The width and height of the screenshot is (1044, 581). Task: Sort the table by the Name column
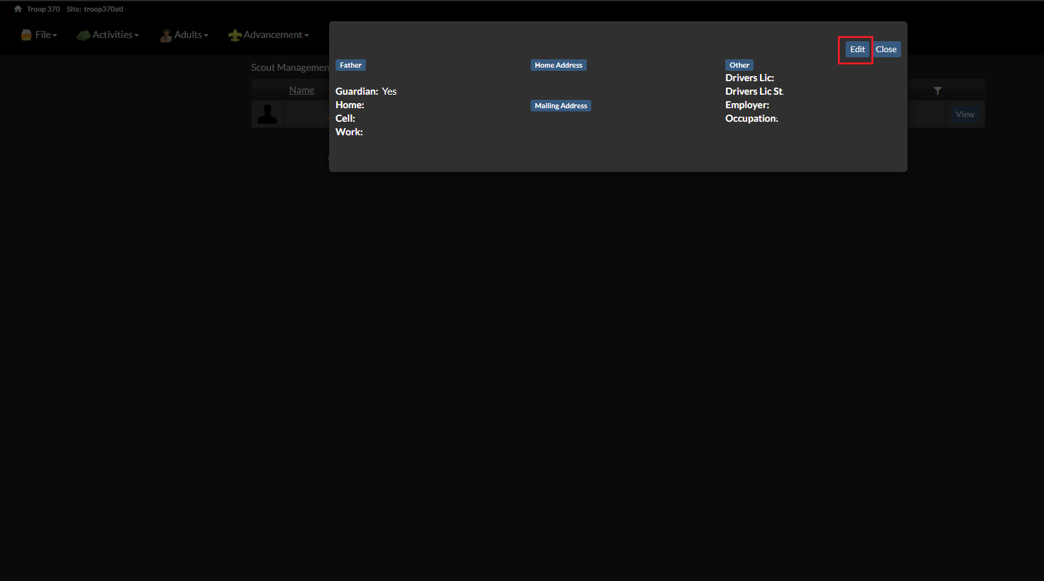pos(301,90)
